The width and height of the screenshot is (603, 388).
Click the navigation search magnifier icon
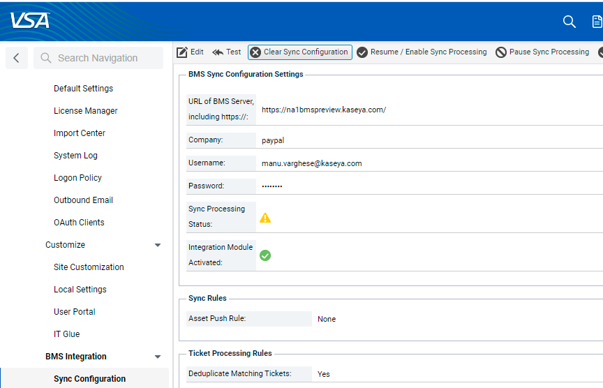click(x=46, y=58)
